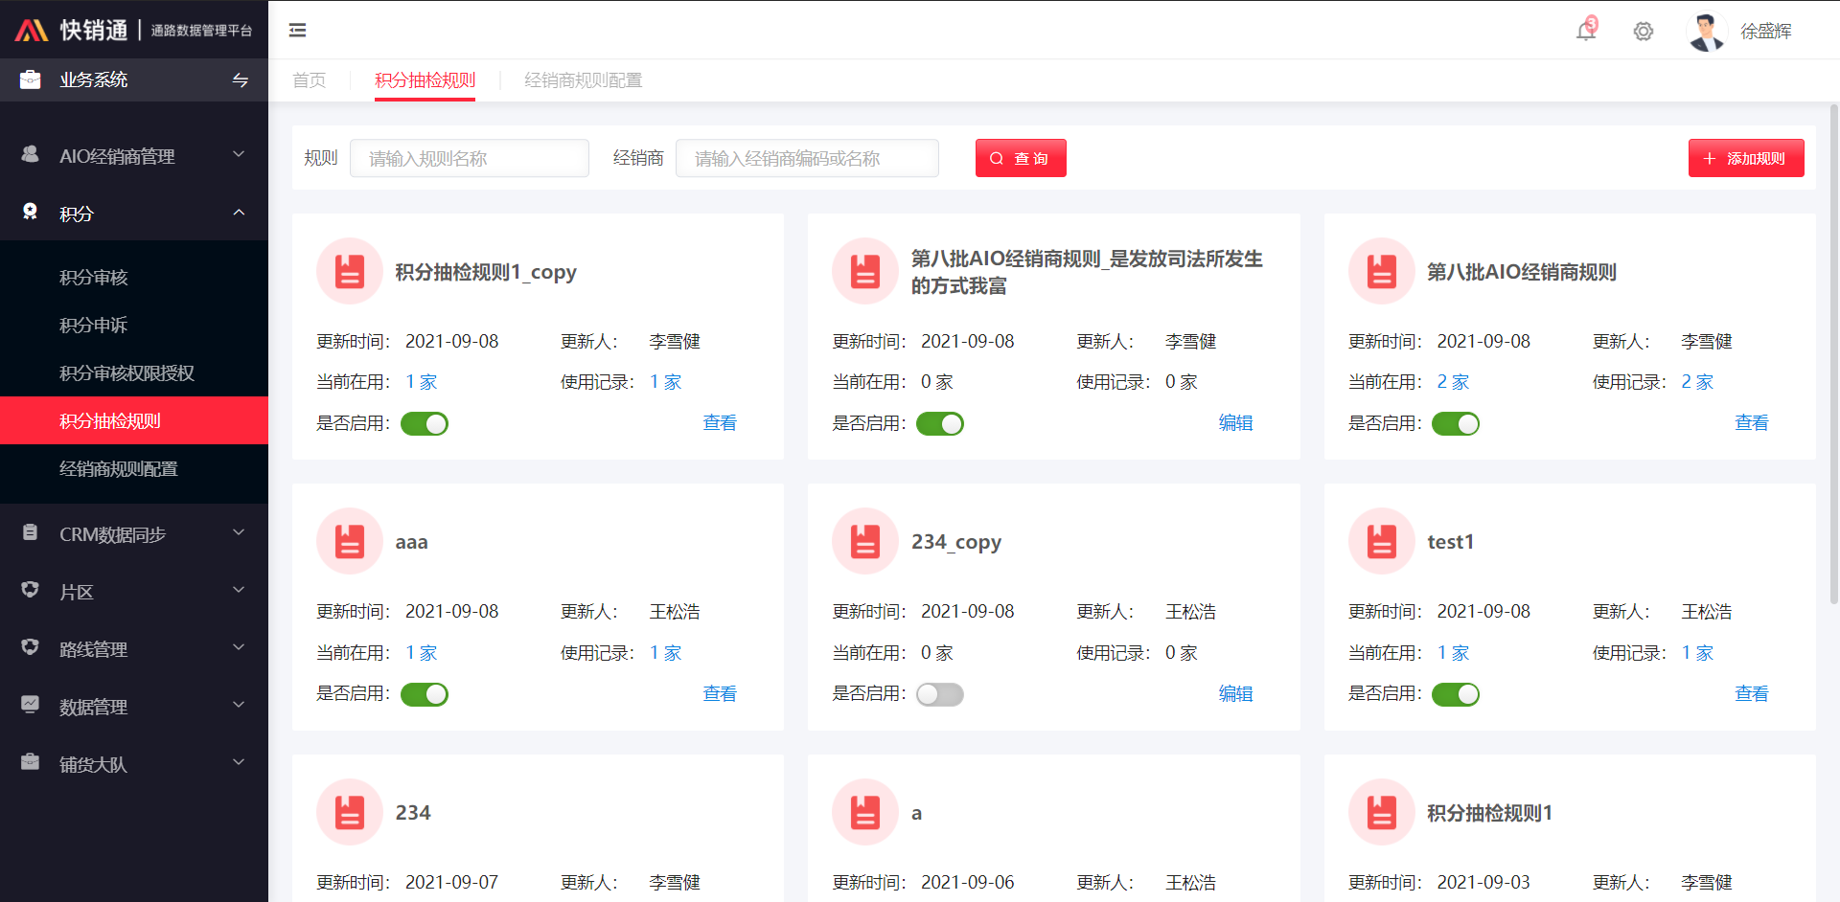Click the 快销通 logo icon
Viewport: 1840px width, 902px height.
(x=32, y=31)
